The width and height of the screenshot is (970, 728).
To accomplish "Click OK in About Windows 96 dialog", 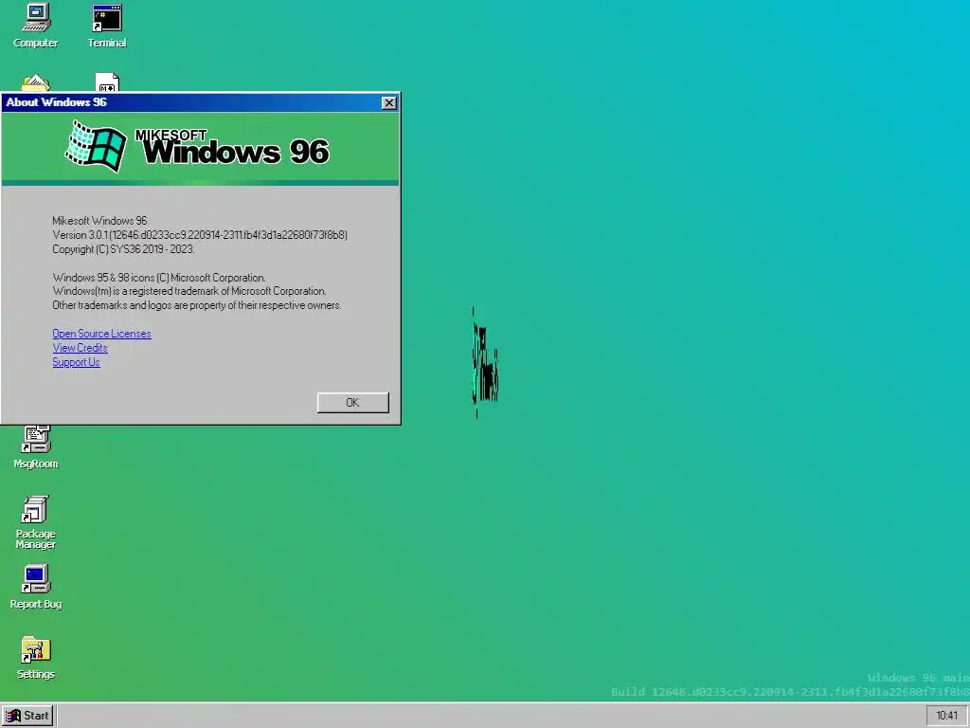I will tap(352, 402).
